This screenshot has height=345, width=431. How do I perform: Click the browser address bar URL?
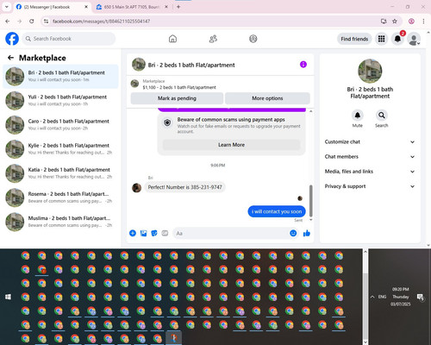click(x=101, y=21)
